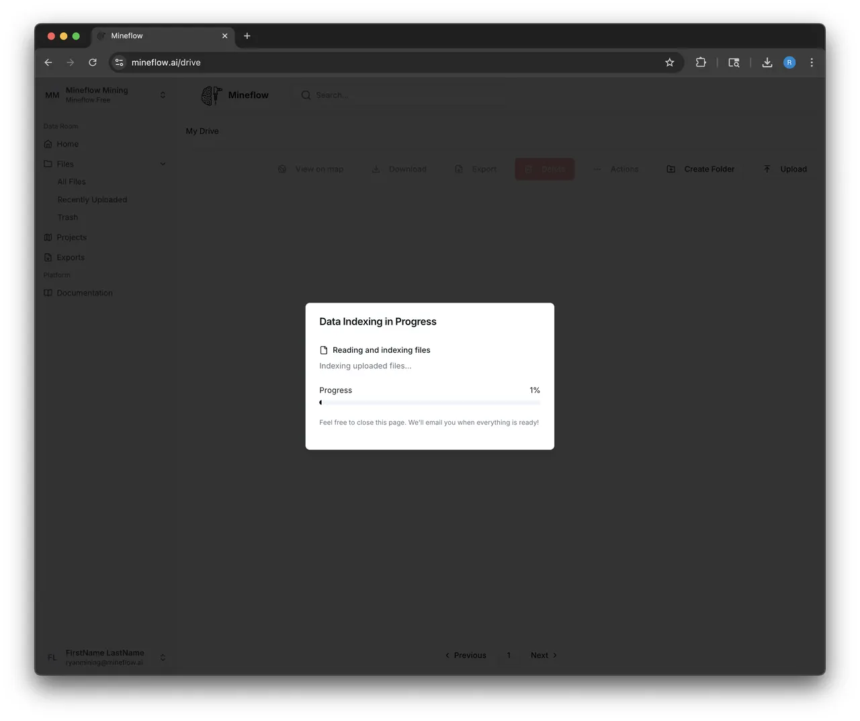
Task: Go to Next page
Action: (544, 655)
